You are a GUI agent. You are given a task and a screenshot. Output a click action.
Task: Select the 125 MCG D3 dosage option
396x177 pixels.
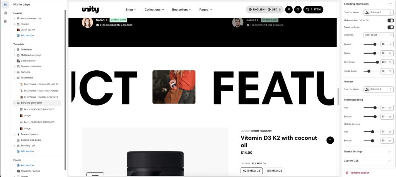click(x=274, y=171)
